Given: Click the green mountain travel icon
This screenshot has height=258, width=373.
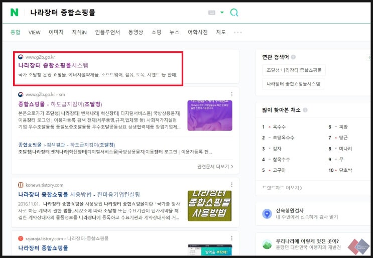Looking at the screenshot, I should 267,244.
